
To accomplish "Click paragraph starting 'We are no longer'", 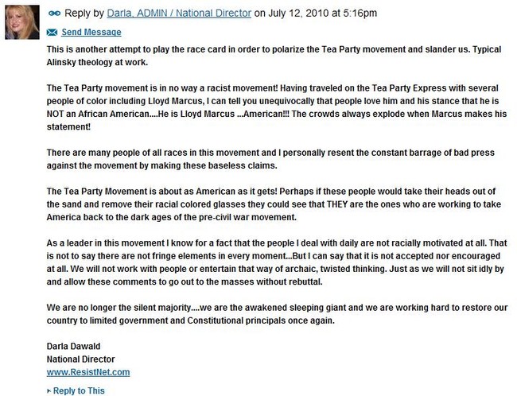I will [x=277, y=314].
